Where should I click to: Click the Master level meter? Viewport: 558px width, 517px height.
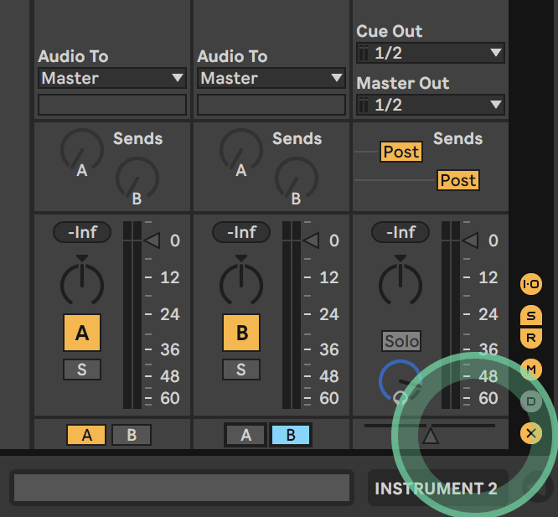click(451, 315)
